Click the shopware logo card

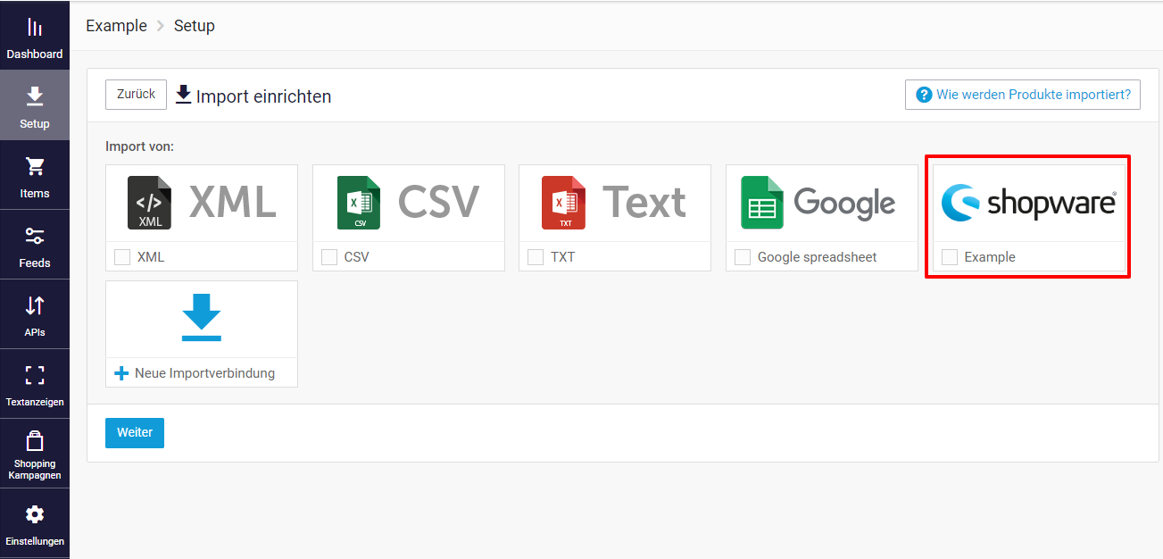[1028, 203]
